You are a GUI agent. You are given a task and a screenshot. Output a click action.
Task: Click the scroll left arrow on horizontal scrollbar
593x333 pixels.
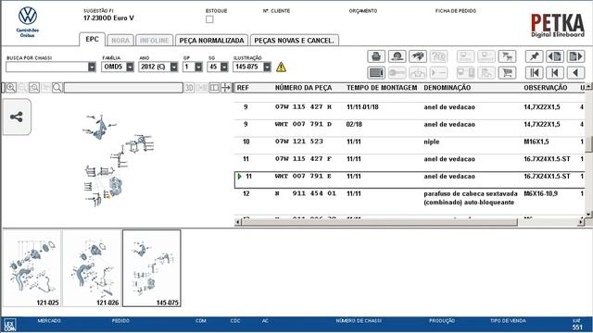(x=238, y=222)
